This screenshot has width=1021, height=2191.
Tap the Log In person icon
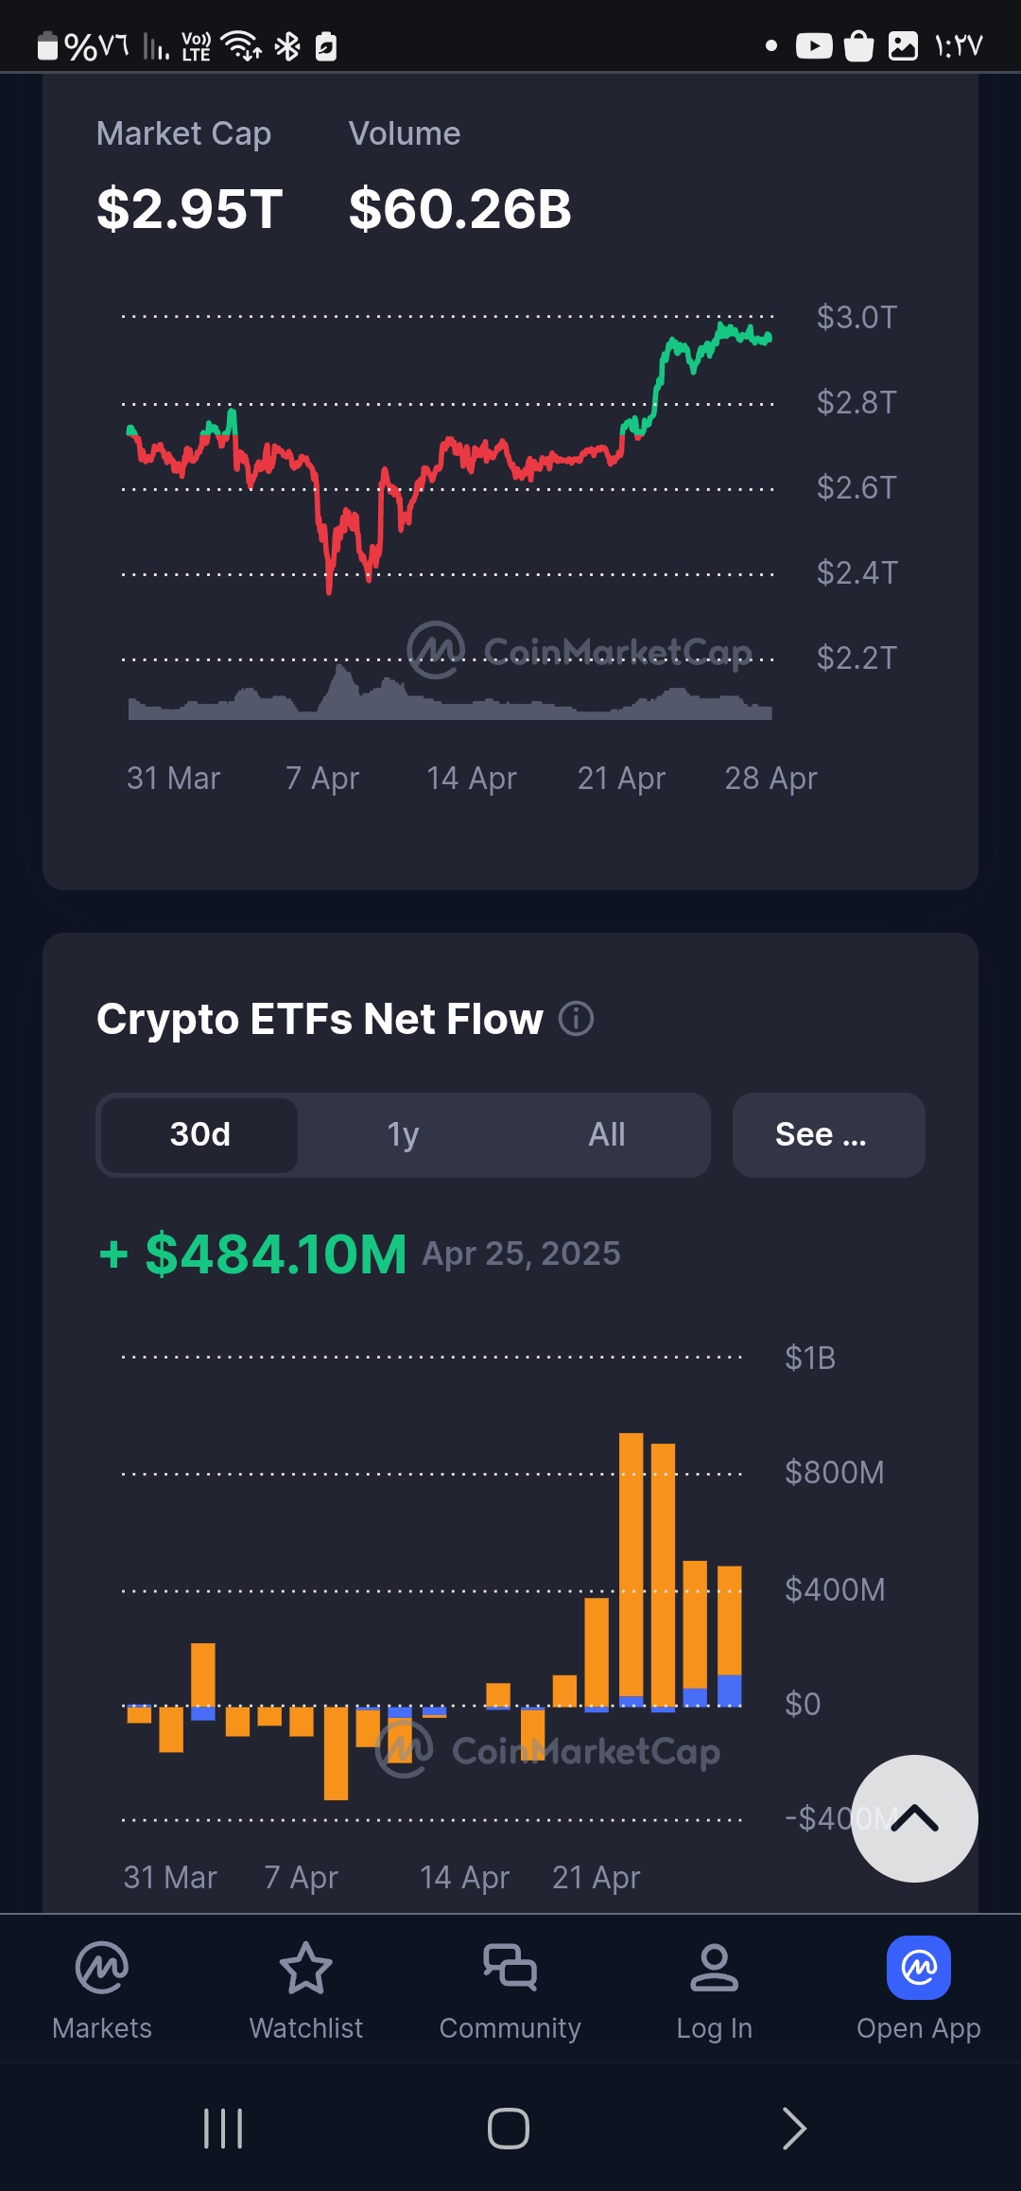pos(714,1968)
